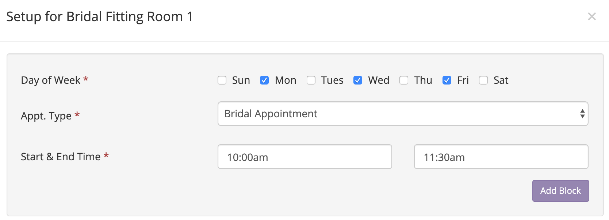The image size is (609, 220).
Task: Click the dialog title Setup for Bridal Fitting Room 1
Action: (x=100, y=17)
